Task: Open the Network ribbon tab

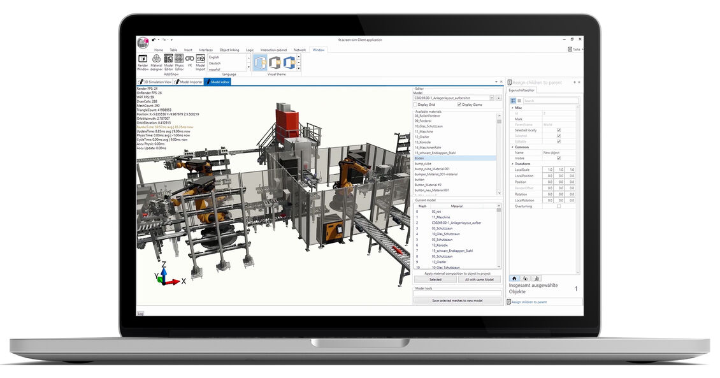Action: coord(300,50)
